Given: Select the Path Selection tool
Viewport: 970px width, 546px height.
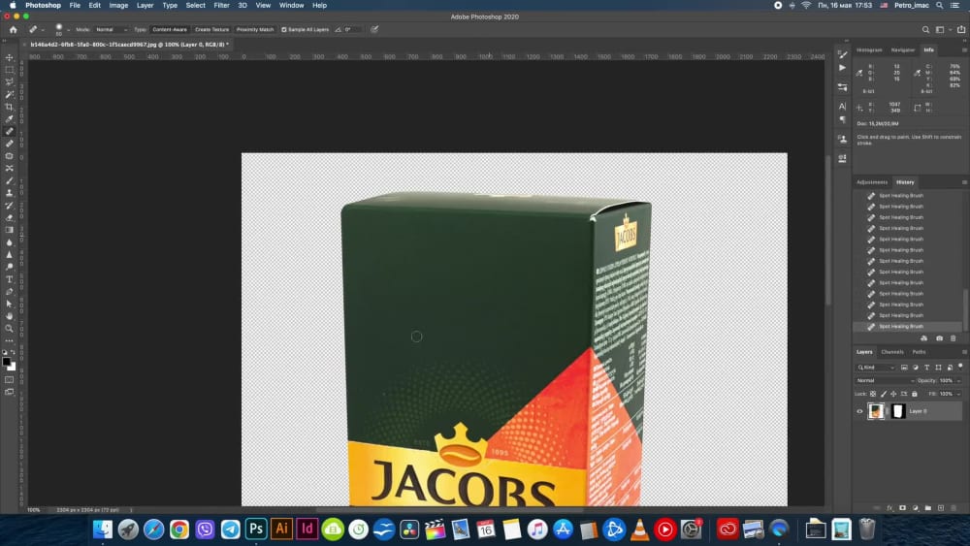Looking at the screenshot, I should click(10, 305).
